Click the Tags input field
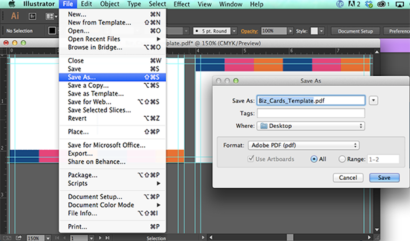 point(311,114)
